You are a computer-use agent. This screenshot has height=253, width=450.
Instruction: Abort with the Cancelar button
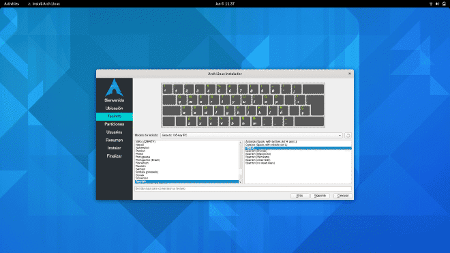pyautogui.click(x=343, y=196)
